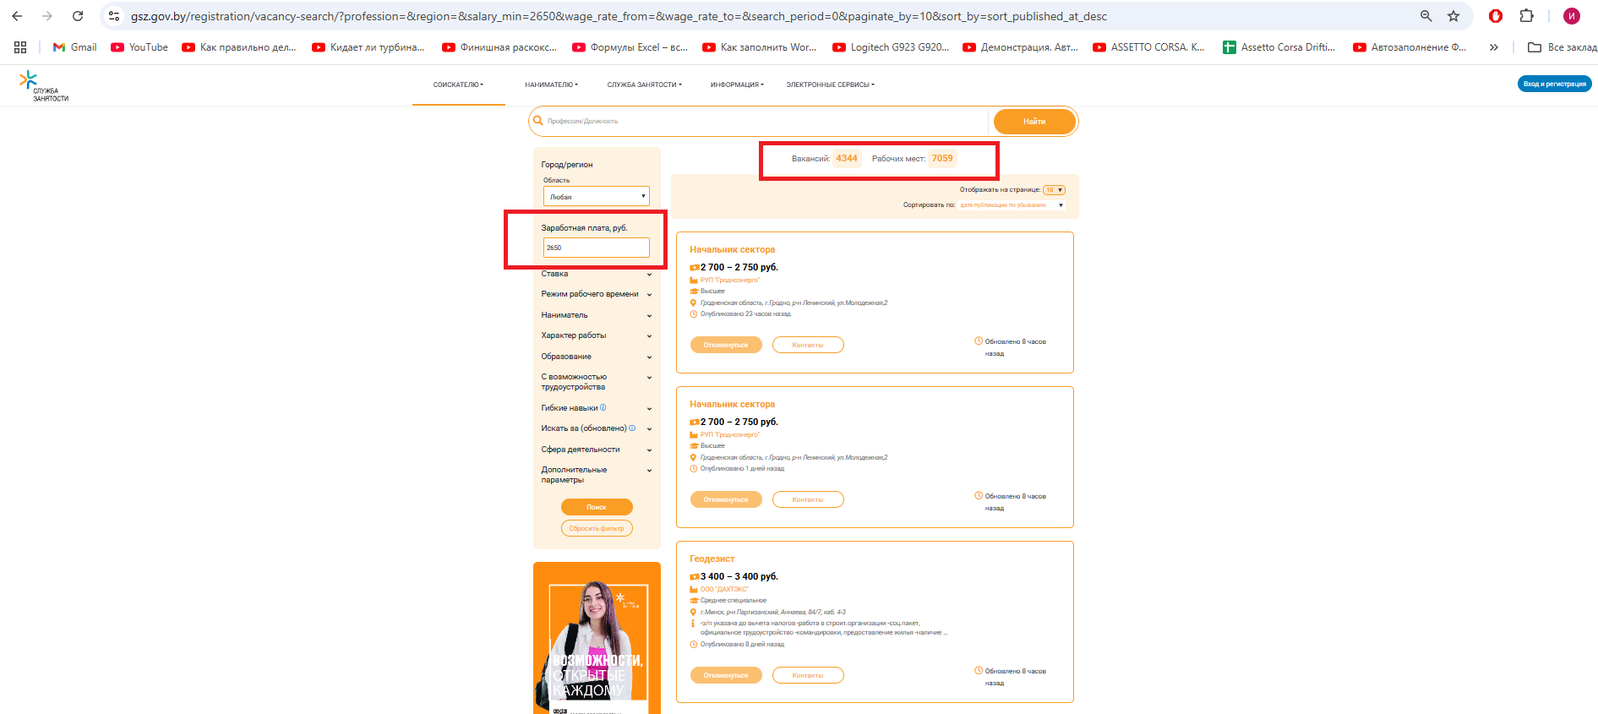Click the orange Найти search button

1034,122
